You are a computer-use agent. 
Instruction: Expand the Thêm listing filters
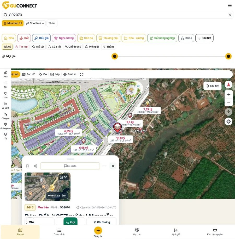coord(108,47)
